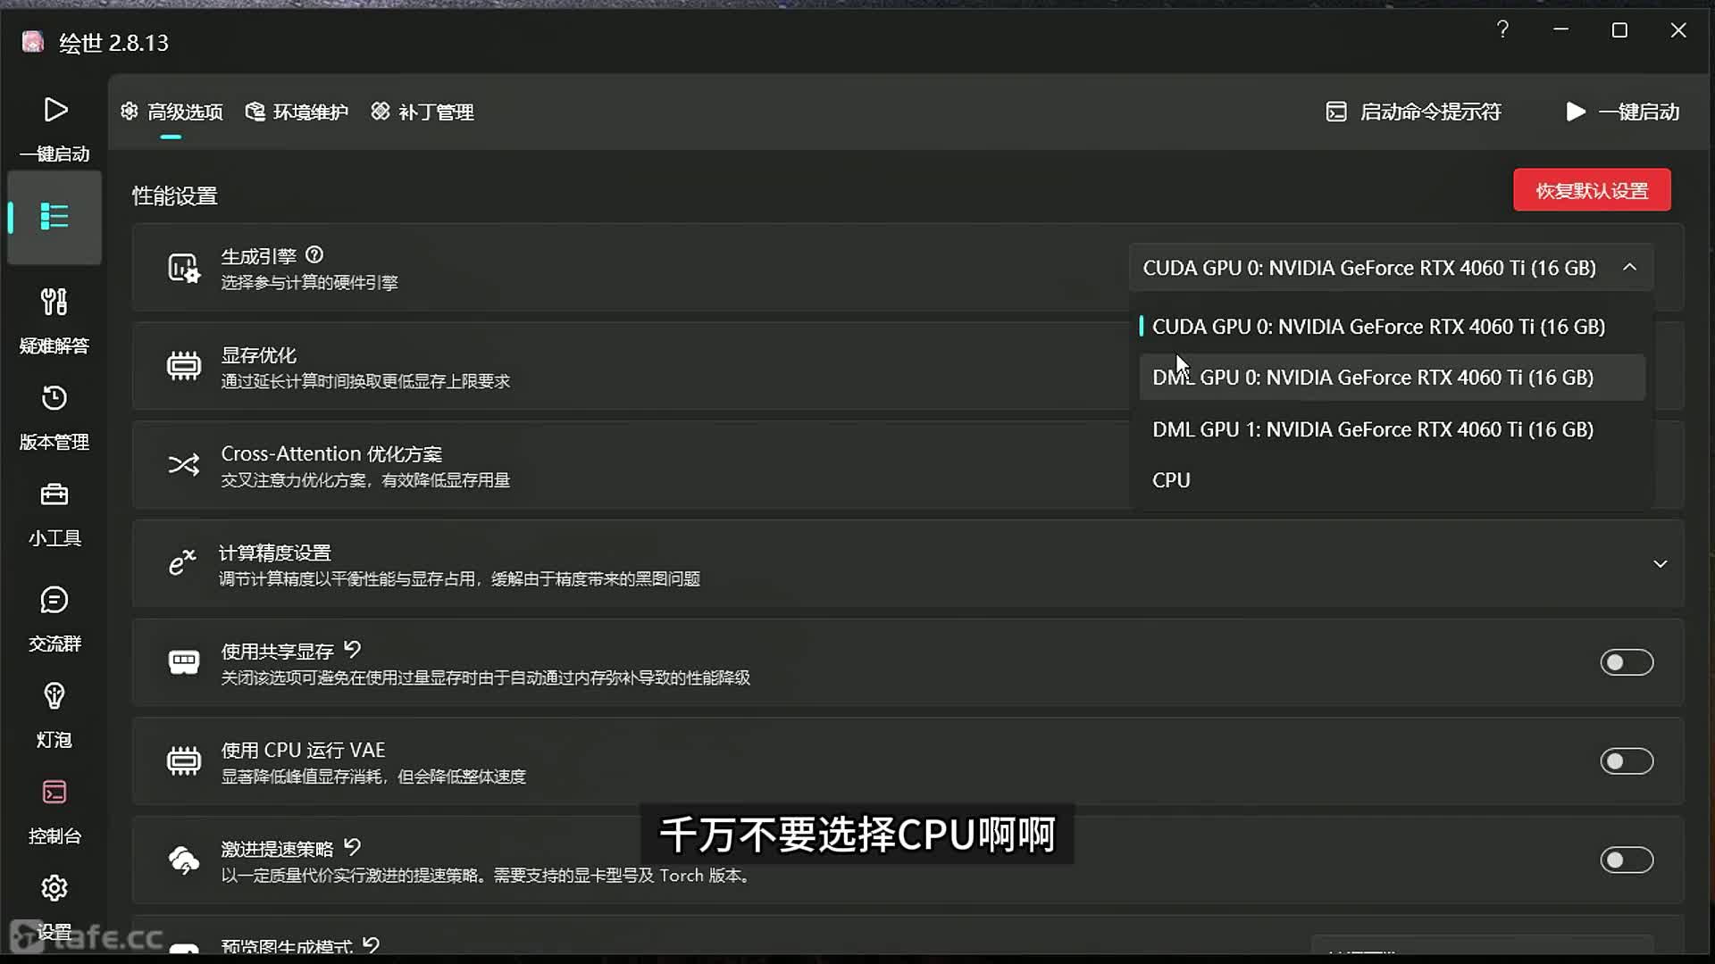Click the Cross-Attention shuffle icon
This screenshot has width=1715, height=964.
point(184,465)
